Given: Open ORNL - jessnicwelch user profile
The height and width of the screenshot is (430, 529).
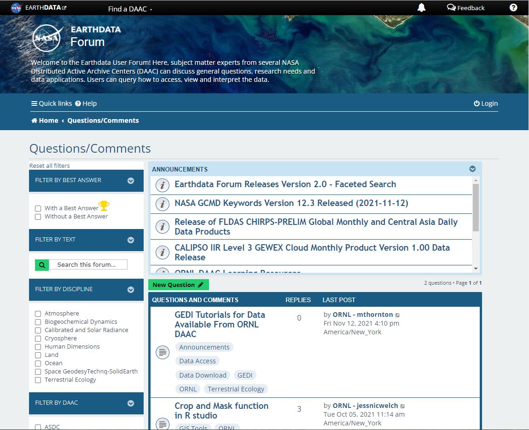Looking at the screenshot, I should point(366,406).
